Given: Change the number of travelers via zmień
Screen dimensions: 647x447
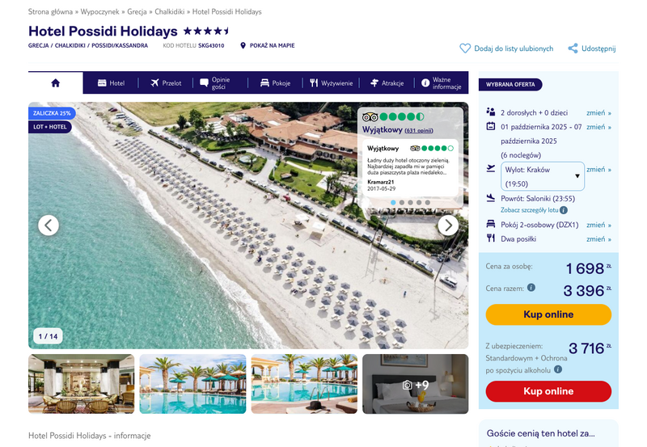Looking at the screenshot, I should point(598,113).
